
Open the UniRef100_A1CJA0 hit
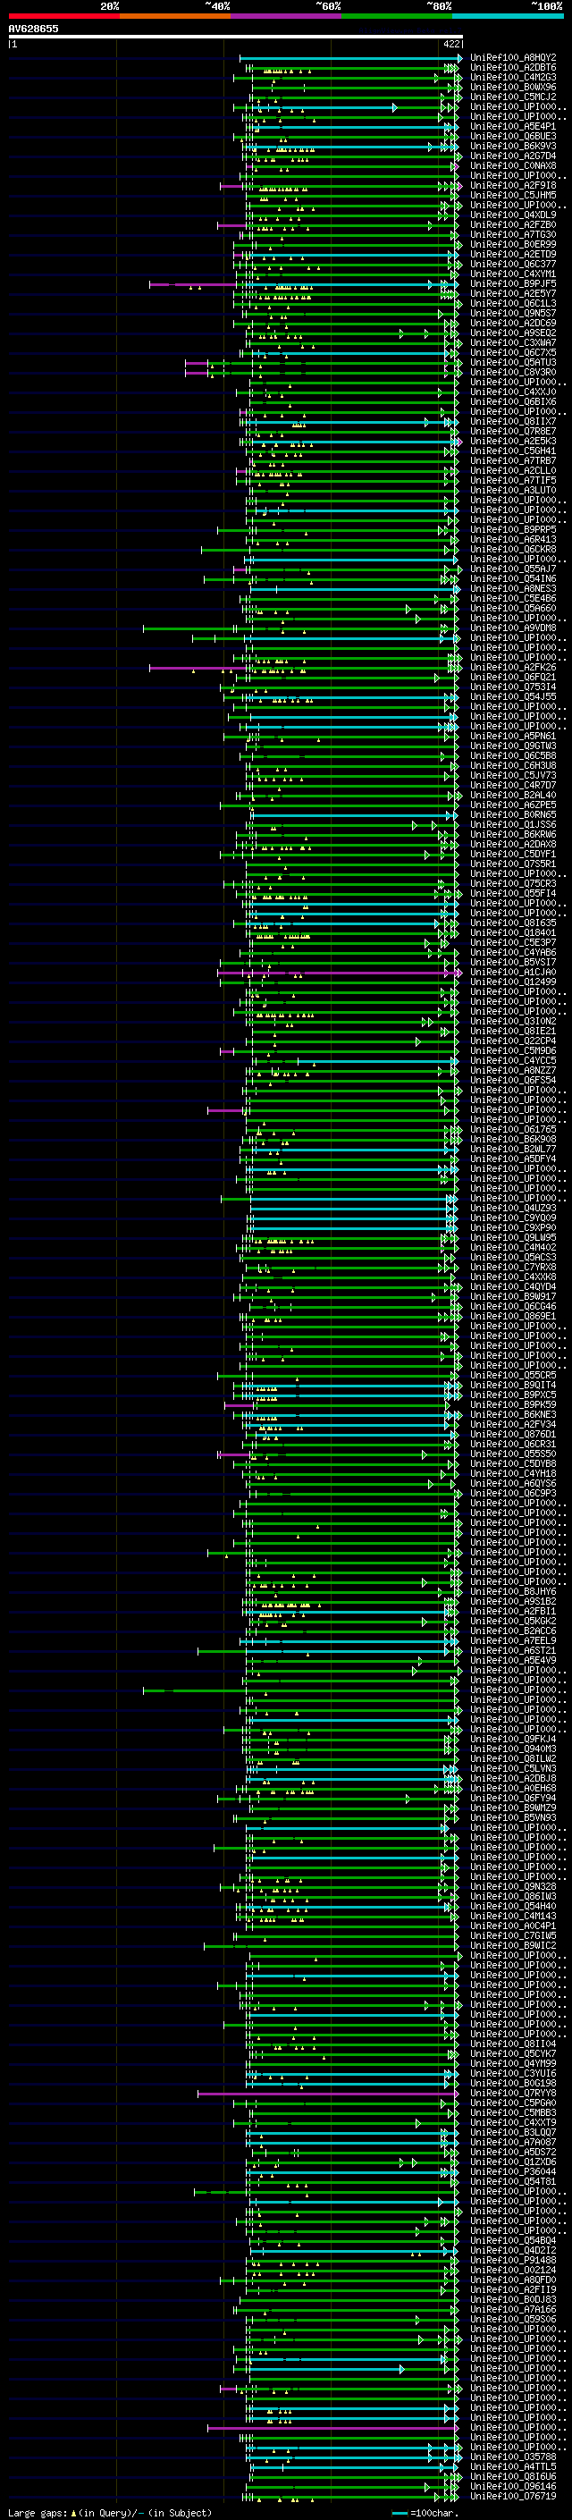pos(513,972)
